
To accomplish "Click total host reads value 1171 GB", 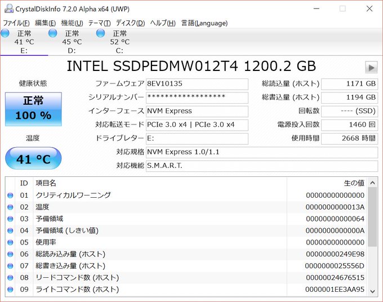I will pyautogui.click(x=350, y=84).
